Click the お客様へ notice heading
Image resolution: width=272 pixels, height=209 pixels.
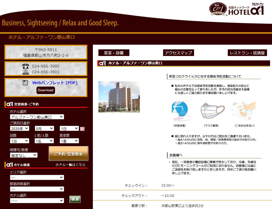tap(176, 155)
